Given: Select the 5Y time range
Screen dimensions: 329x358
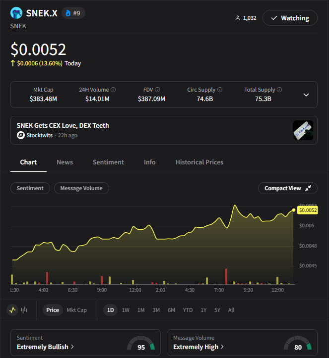Looking at the screenshot, I should click(x=217, y=310).
